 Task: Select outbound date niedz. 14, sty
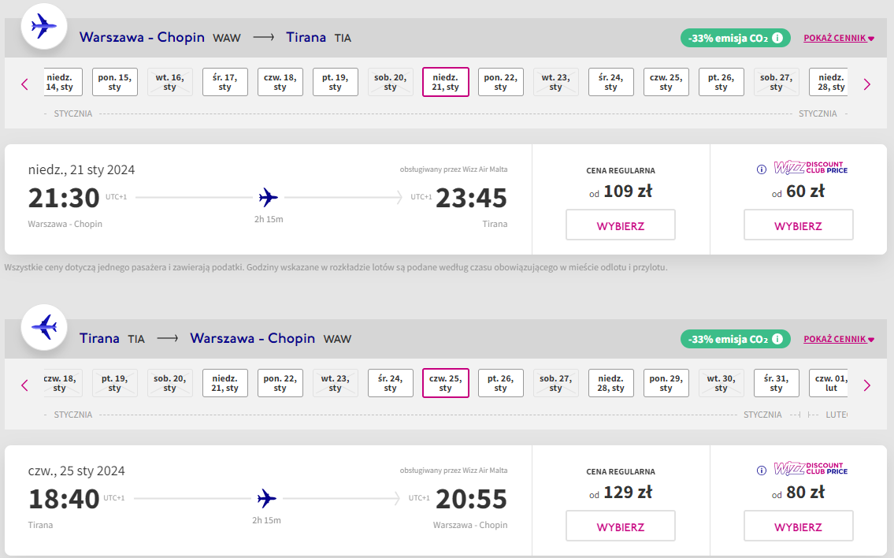click(x=63, y=82)
